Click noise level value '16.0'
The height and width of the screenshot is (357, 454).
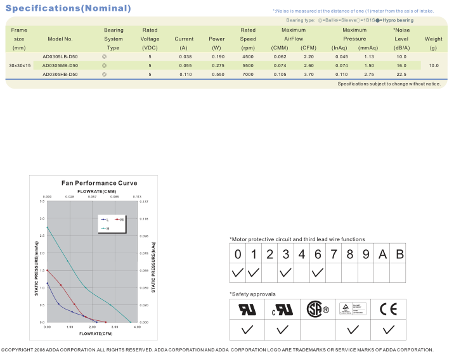[x=401, y=66]
